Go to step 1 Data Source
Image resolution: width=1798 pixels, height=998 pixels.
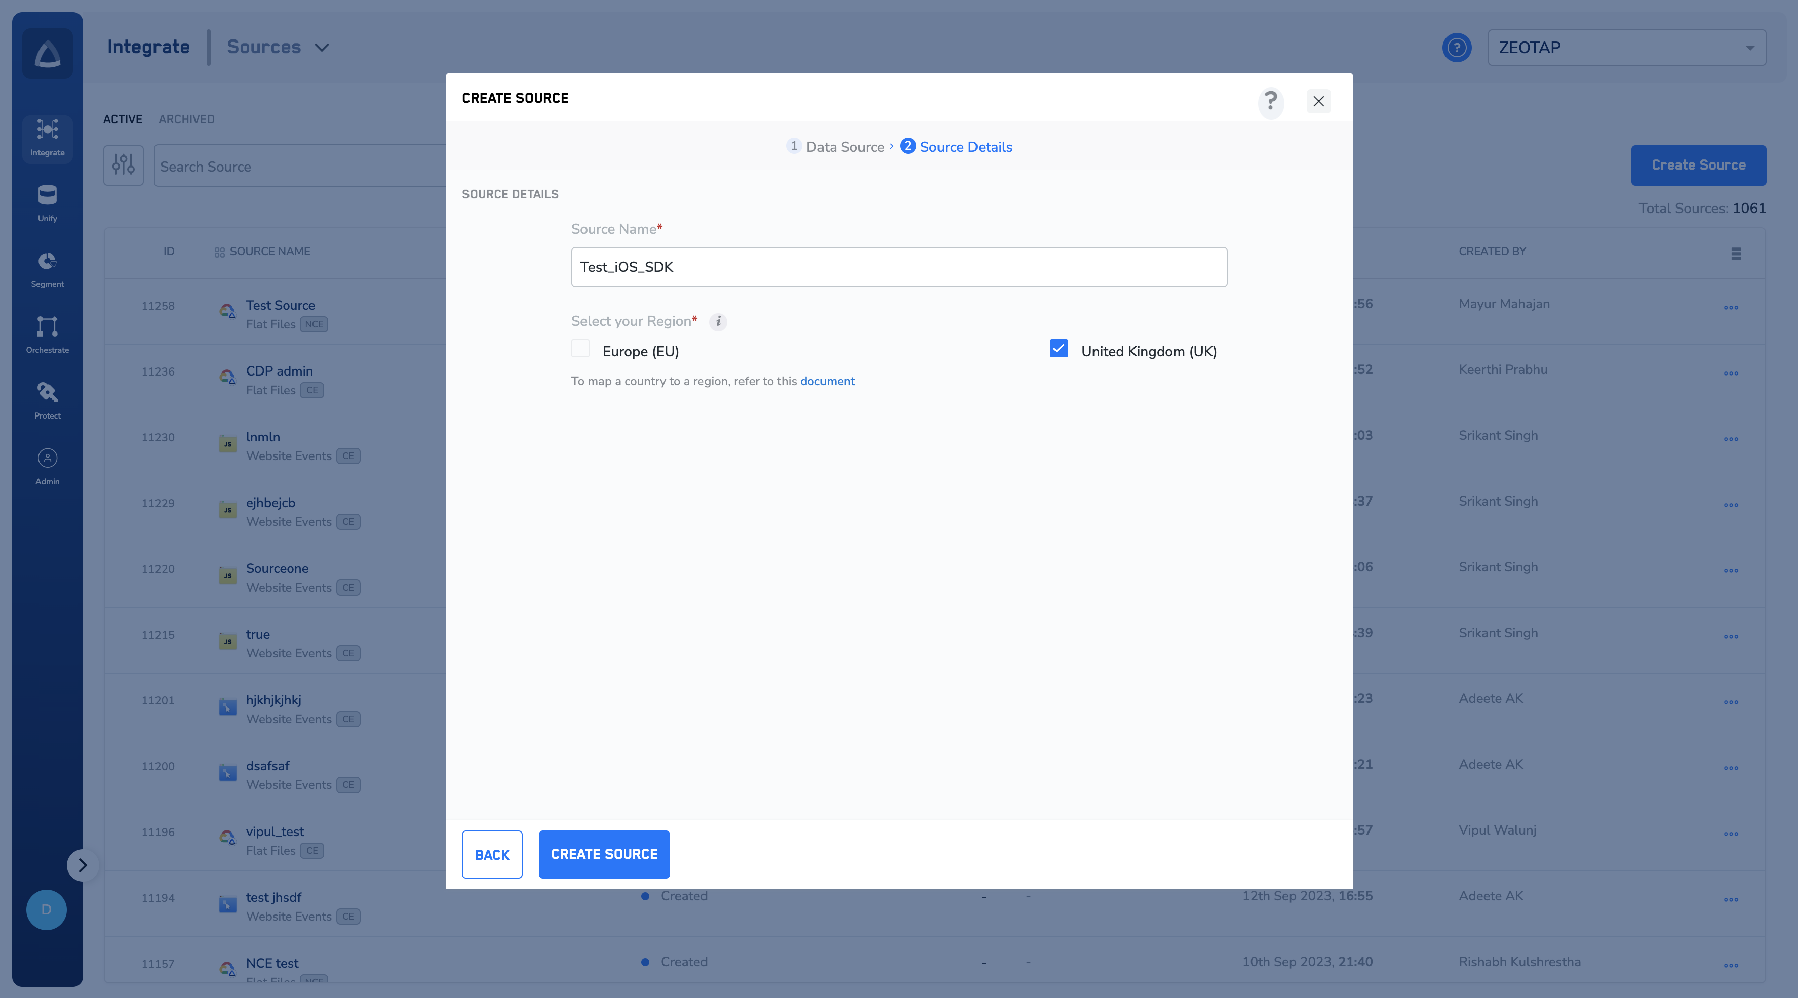(835, 146)
